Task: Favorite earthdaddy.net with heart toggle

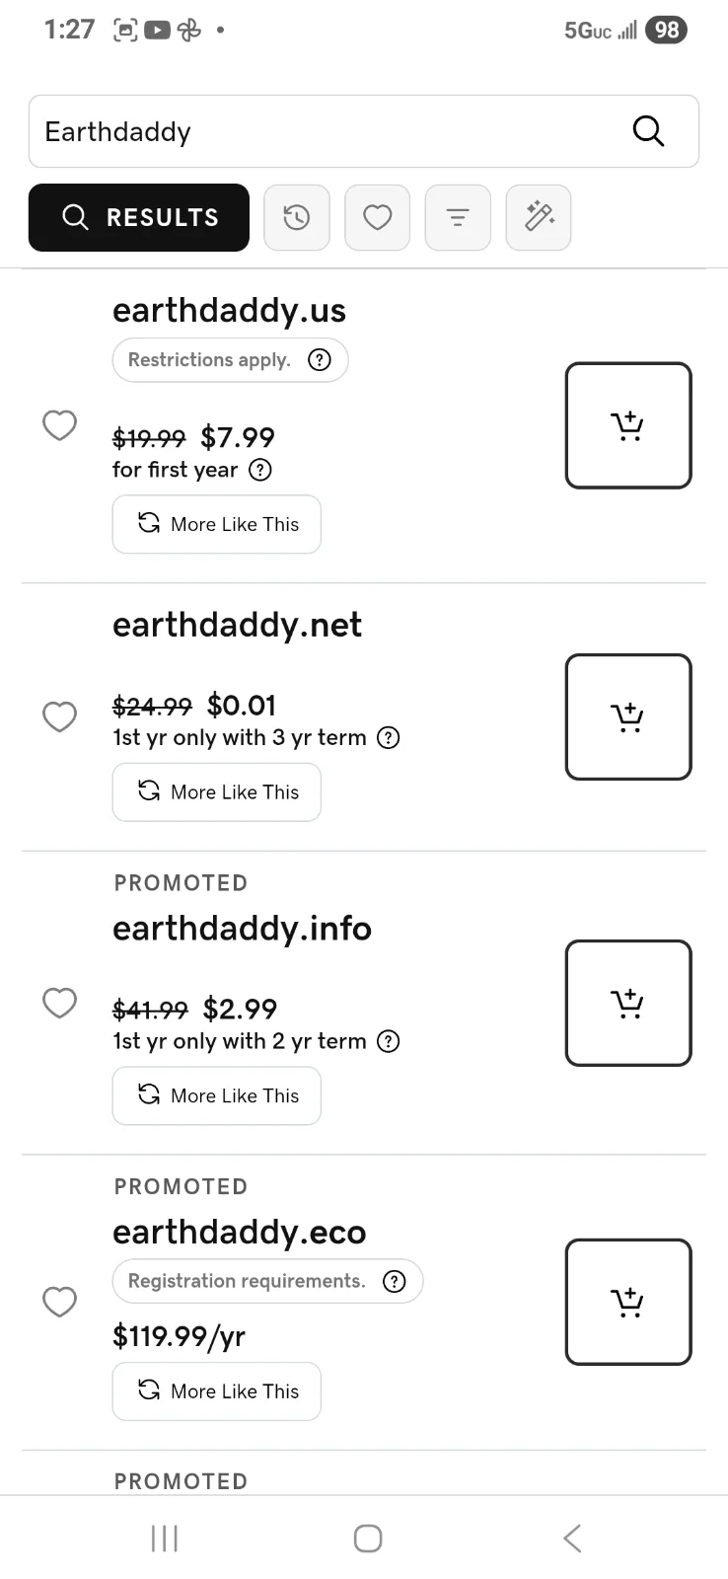Action: [x=60, y=716]
